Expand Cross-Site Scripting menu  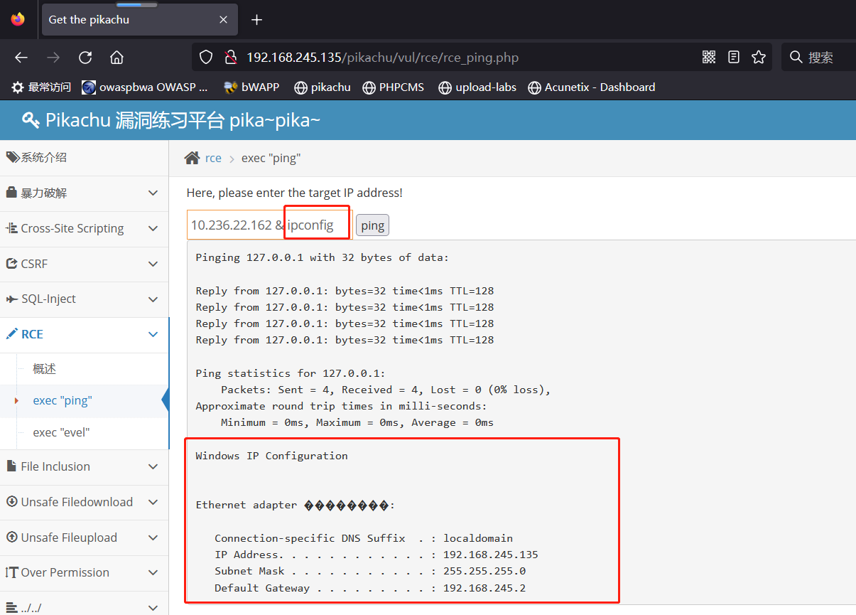click(x=85, y=229)
